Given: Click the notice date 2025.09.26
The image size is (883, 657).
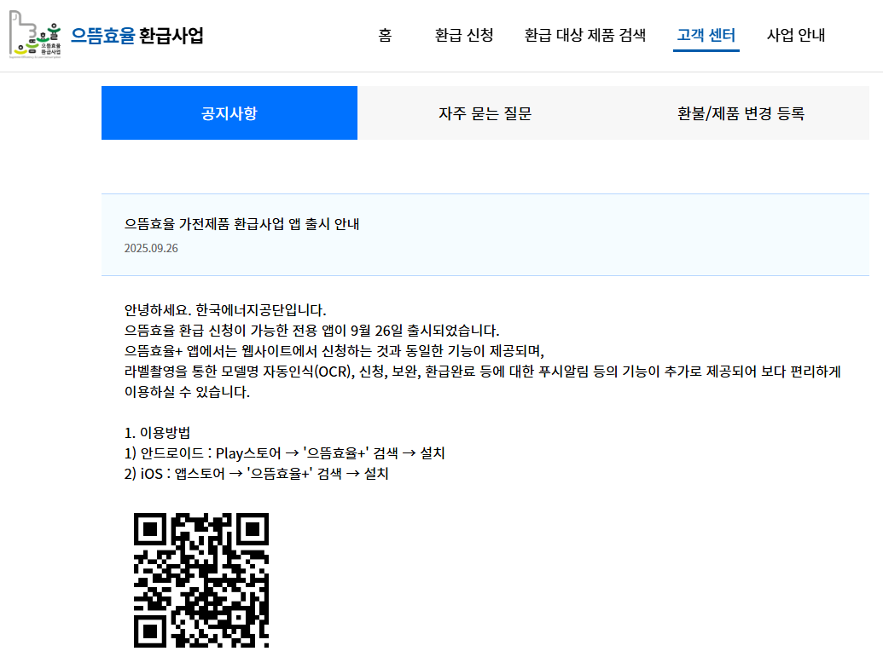Looking at the screenshot, I should [x=151, y=248].
